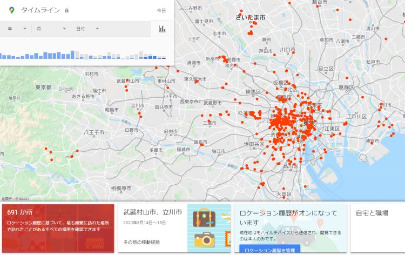Click the 府中市 map label
Screen dimensions: 405x255
(171, 131)
